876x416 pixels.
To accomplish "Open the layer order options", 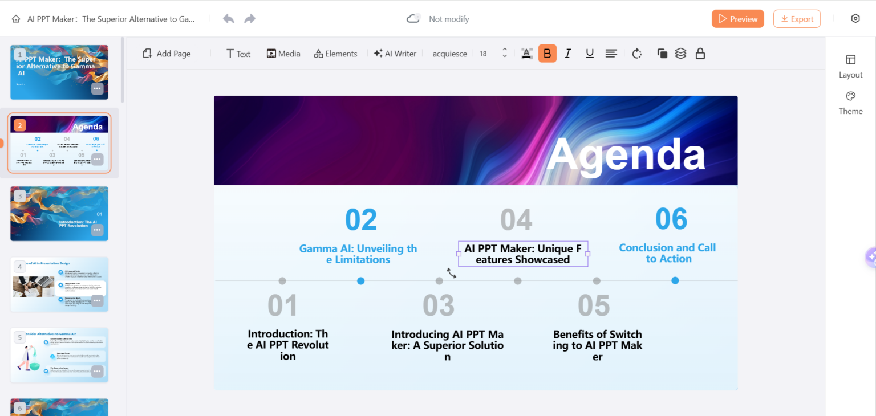I will coord(681,53).
